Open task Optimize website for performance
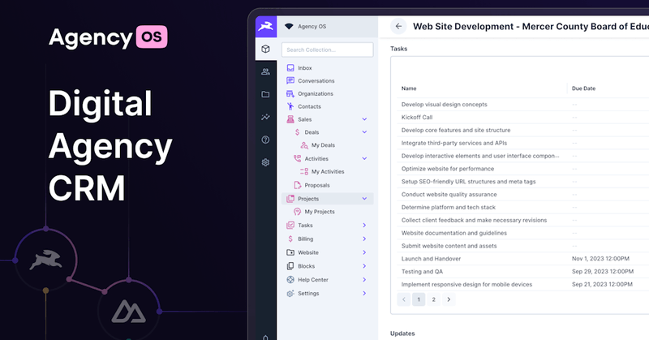This screenshot has width=649, height=340. pyautogui.click(x=448, y=169)
